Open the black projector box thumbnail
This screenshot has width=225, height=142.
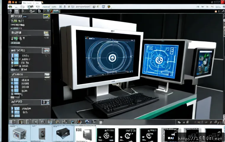63,134
